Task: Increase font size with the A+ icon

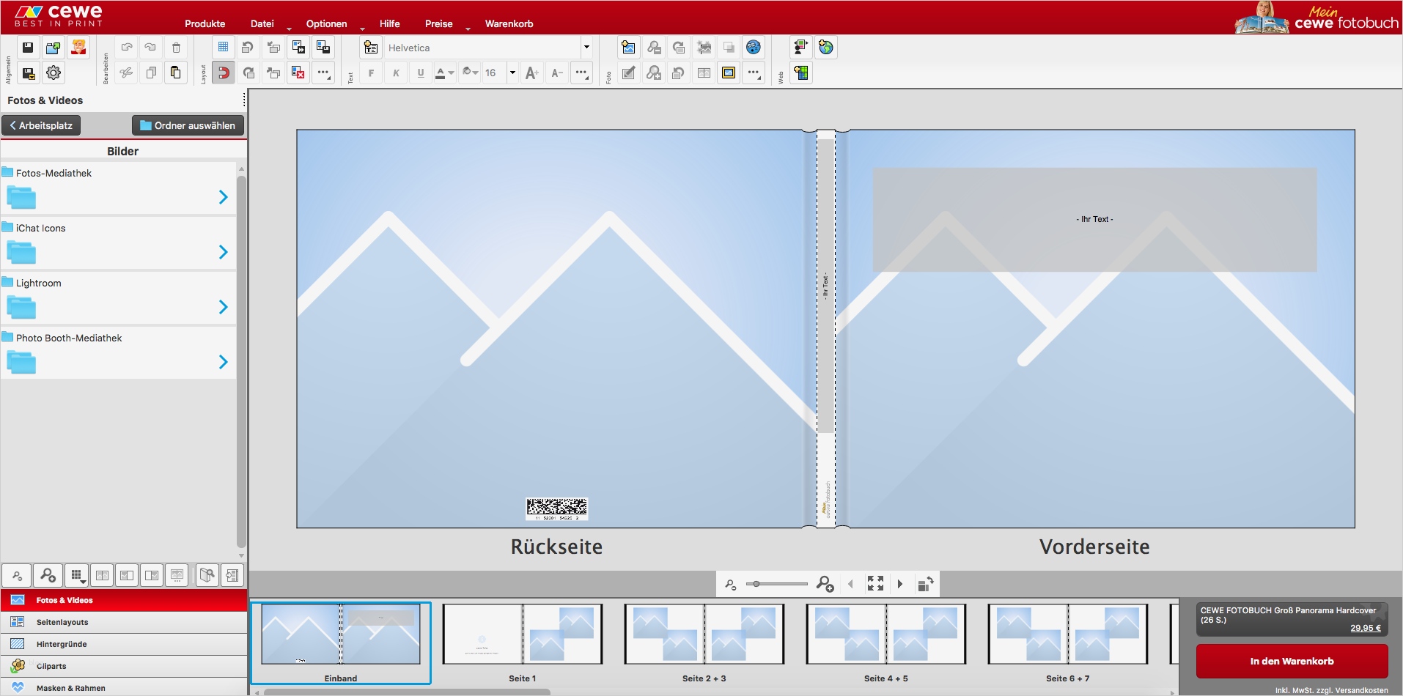Action: [532, 73]
